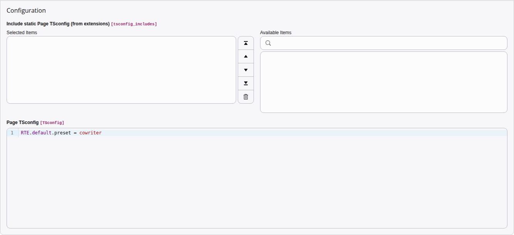Click the empty Available Items list box
The width and height of the screenshot is (514, 235).
click(x=383, y=82)
